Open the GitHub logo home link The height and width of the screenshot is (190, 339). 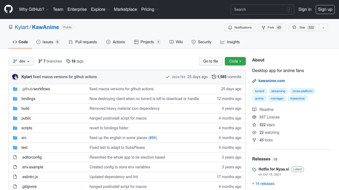click(8, 9)
